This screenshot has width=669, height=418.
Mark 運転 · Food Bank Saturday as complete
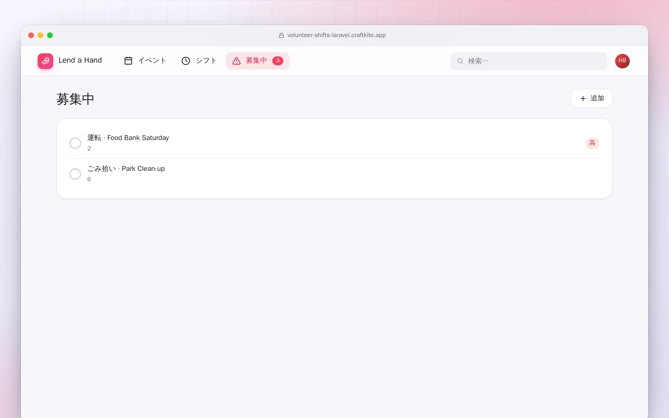[x=75, y=143]
